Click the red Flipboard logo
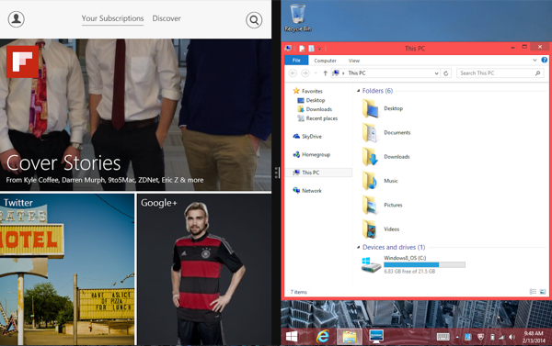 coord(22,61)
